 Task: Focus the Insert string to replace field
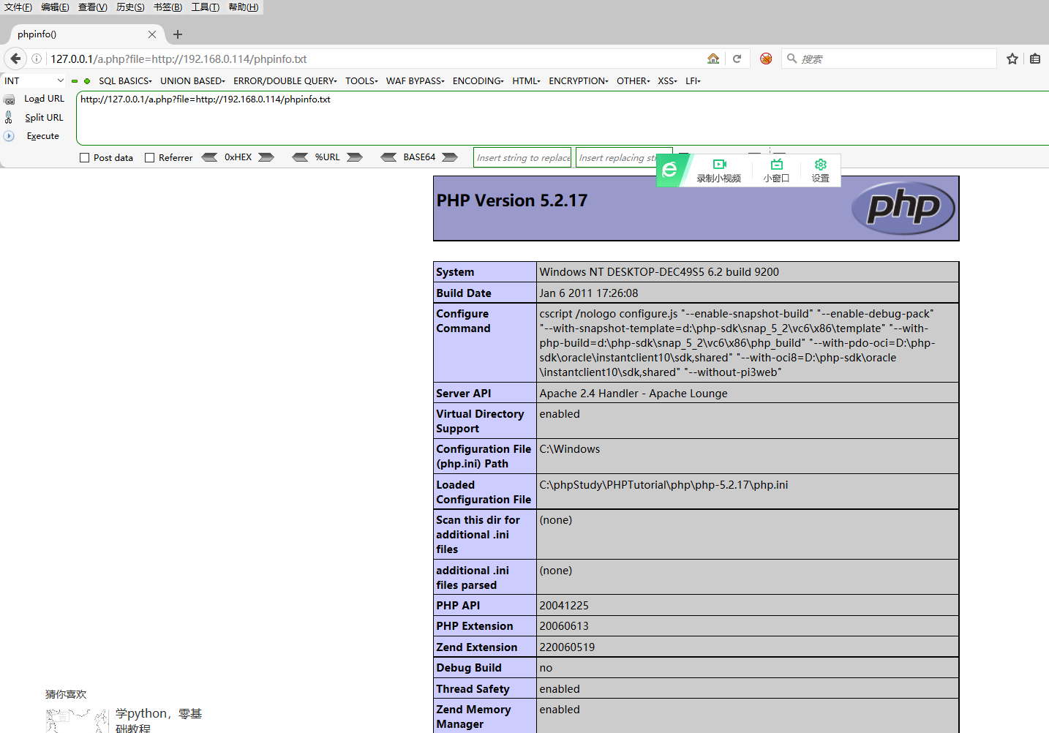(523, 157)
